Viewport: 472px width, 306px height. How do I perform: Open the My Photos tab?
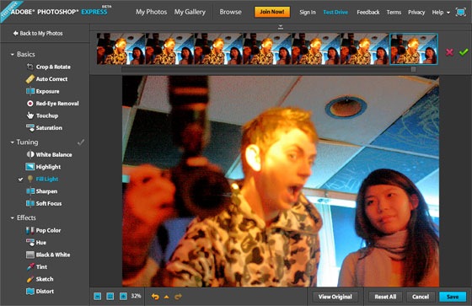(151, 12)
